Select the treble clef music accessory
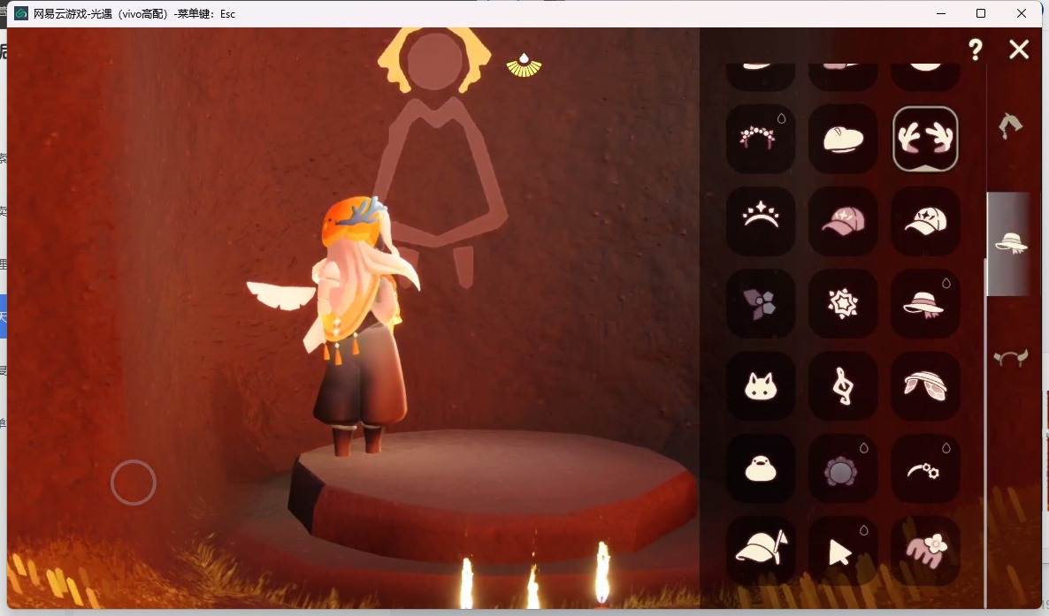Screen dimensions: 1049x616 point(843,386)
